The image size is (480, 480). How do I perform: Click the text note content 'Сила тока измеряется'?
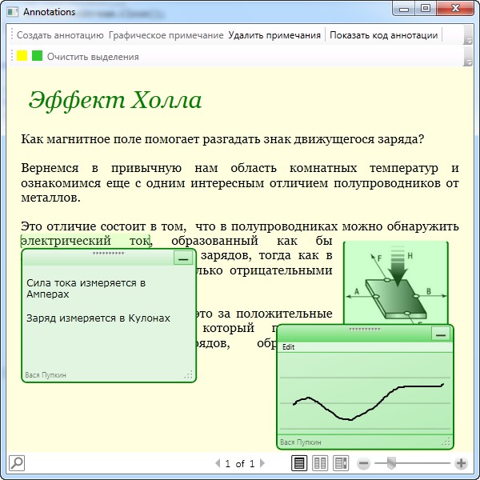82,283
